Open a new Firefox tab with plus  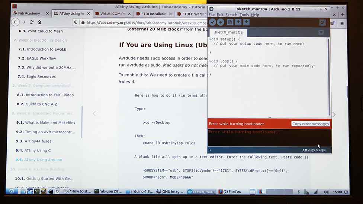tap(343, 15)
